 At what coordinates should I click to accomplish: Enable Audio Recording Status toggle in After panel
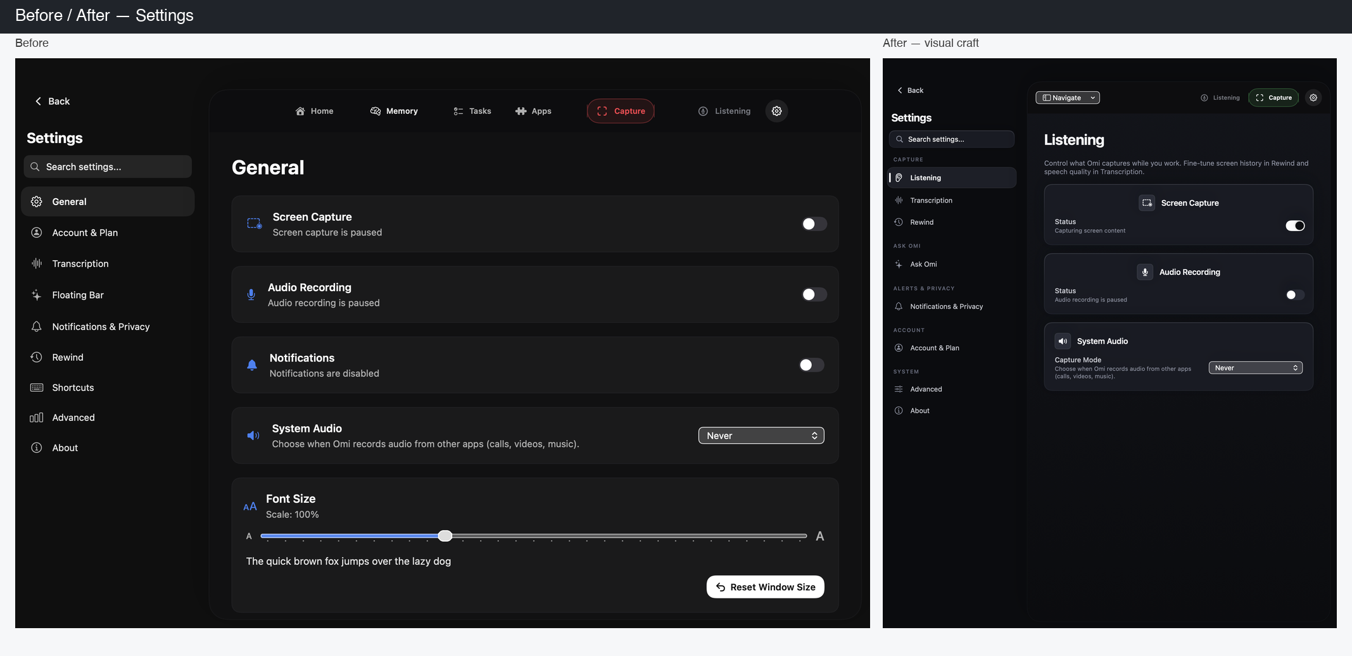(1295, 294)
